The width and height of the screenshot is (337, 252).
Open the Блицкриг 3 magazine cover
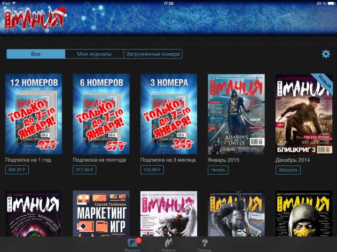pyautogui.click(x=304, y=115)
